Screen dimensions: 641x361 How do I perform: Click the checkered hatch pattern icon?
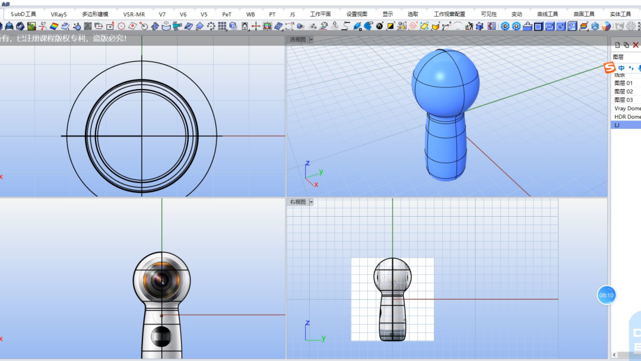pos(88,27)
